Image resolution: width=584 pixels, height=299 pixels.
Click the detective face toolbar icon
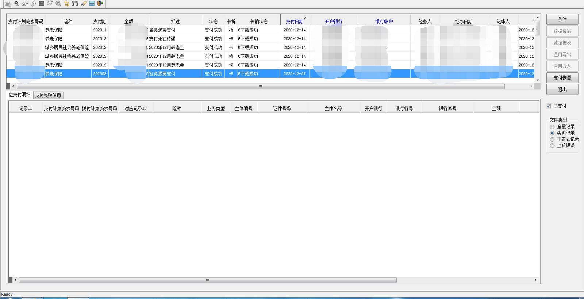16,4
